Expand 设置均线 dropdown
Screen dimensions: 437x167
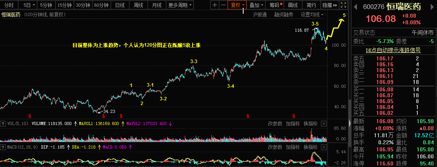coord(312,15)
